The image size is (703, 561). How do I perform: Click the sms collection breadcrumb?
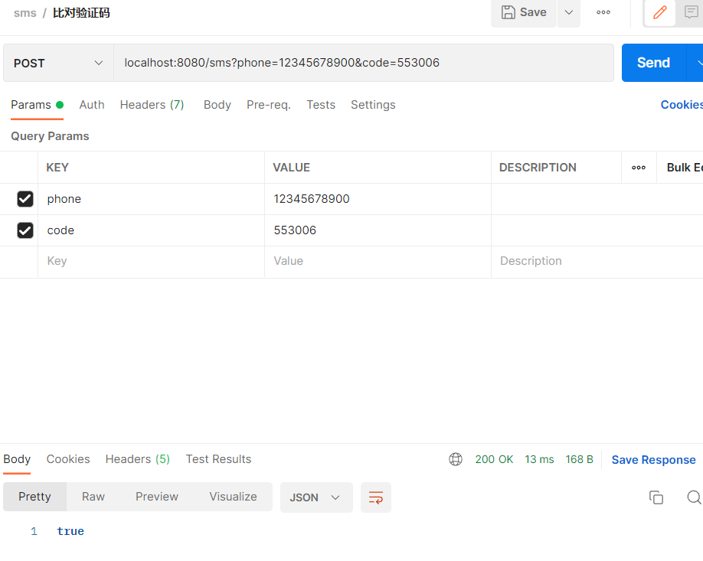pyautogui.click(x=25, y=13)
